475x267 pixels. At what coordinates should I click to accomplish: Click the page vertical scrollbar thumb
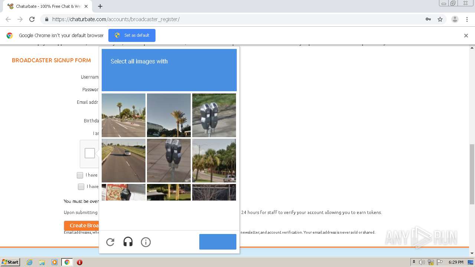click(472, 174)
